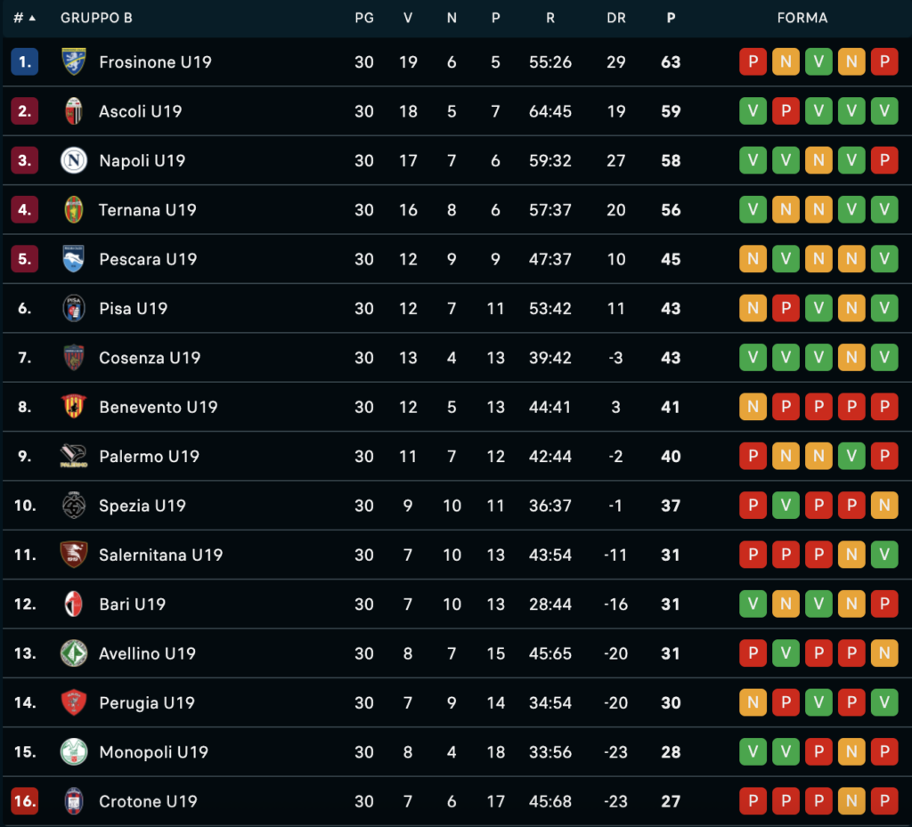This screenshot has height=827, width=912.
Task: Click the FORMA column header
Action: pyautogui.click(x=802, y=18)
